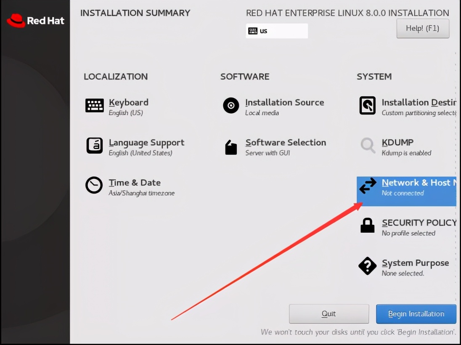This screenshot has width=461, height=345.
Task: Open Language Support settings
Action: tap(146, 143)
